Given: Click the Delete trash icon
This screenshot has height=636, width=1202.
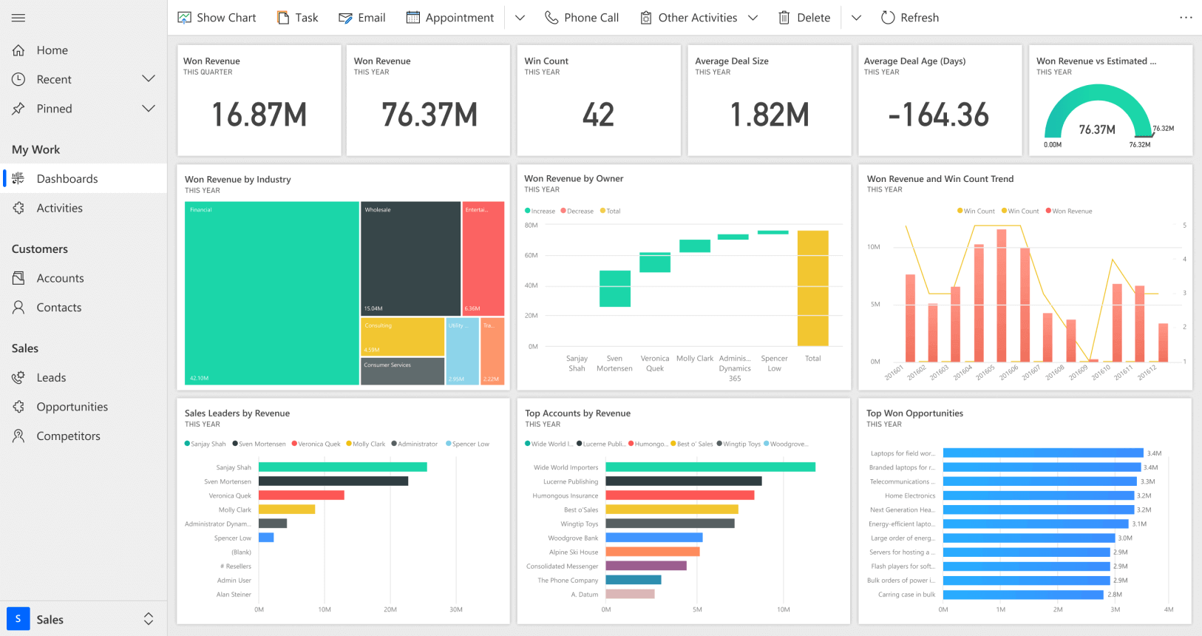Looking at the screenshot, I should 784,18.
